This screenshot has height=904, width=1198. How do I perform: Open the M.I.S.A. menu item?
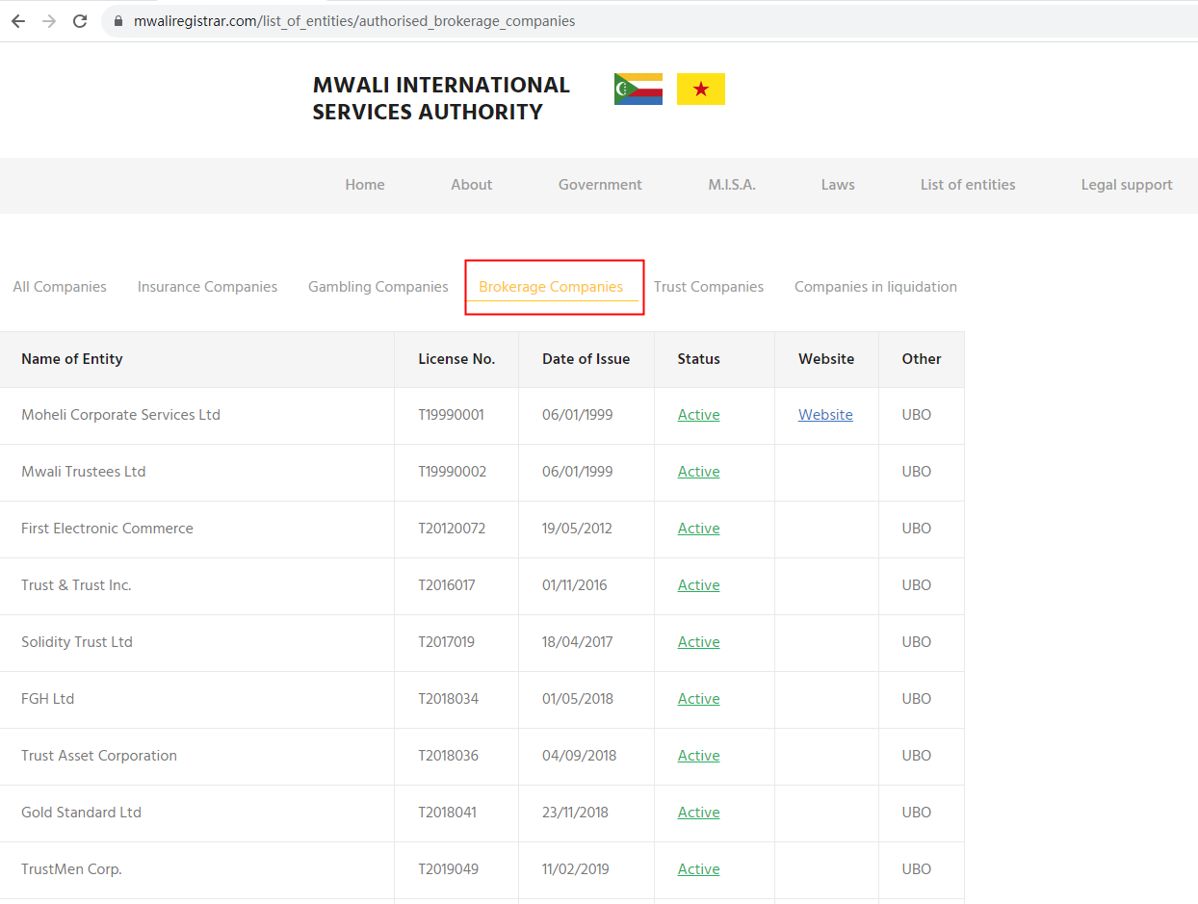732,185
